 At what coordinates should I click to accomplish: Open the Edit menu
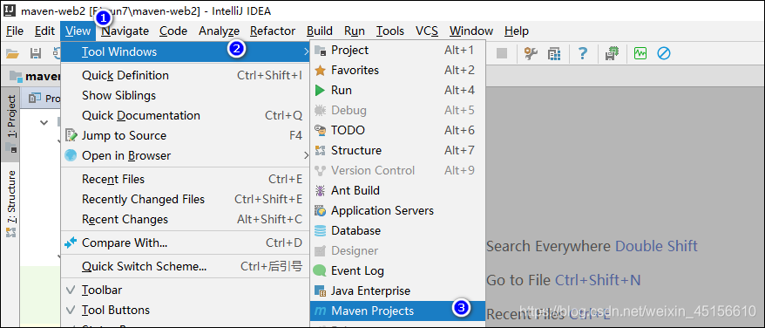point(44,31)
